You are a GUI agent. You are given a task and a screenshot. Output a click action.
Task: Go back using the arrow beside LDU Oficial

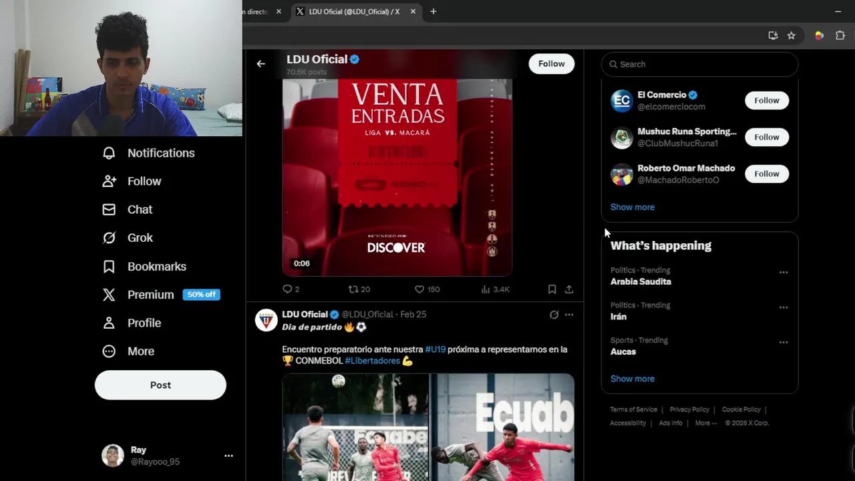[261, 64]
